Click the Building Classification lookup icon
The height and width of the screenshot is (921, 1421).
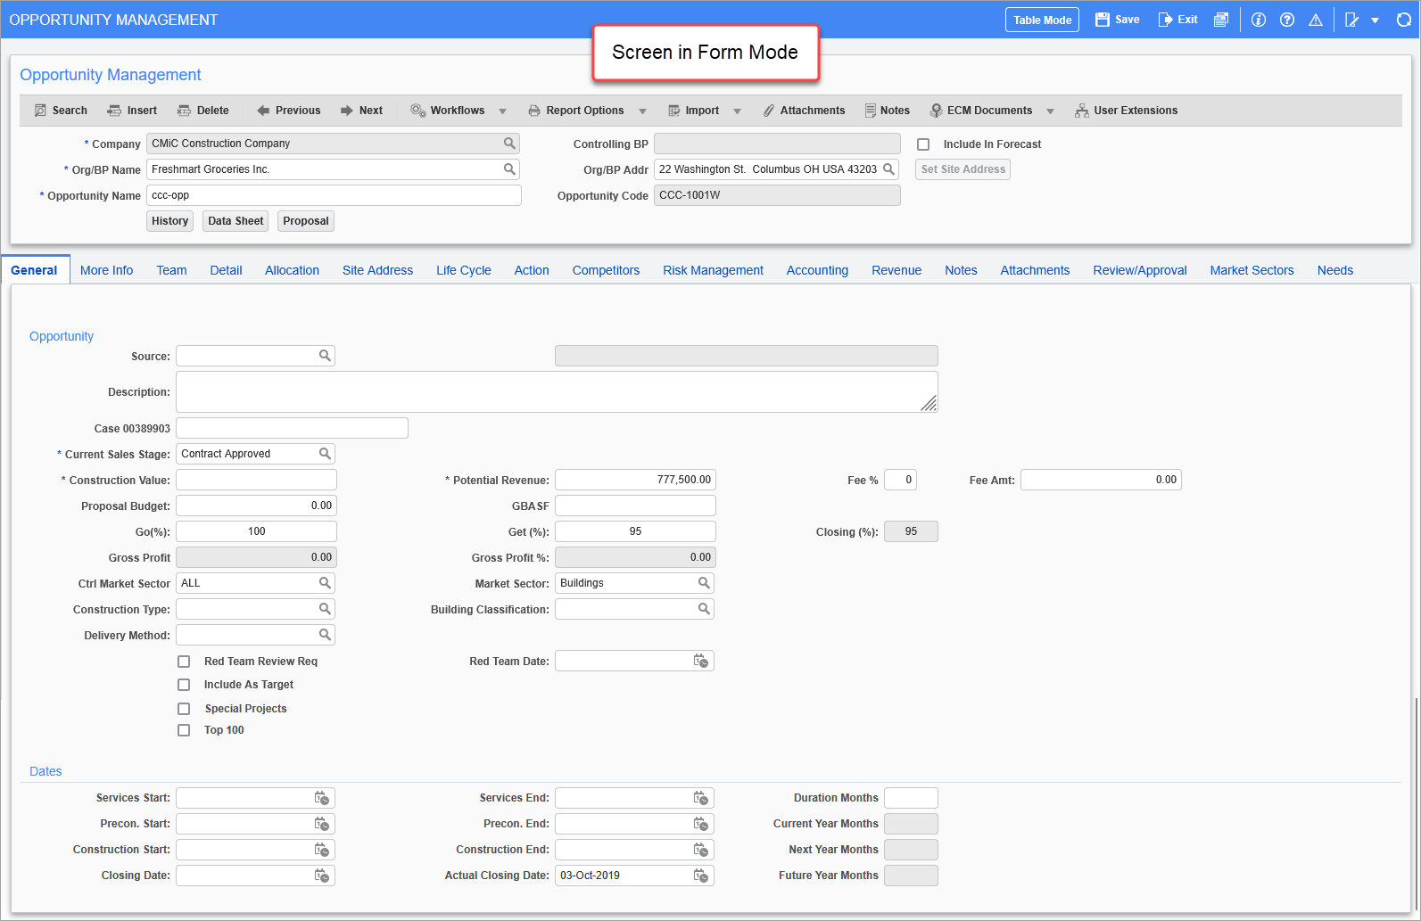pyautogui.click(x=704, y=609)
